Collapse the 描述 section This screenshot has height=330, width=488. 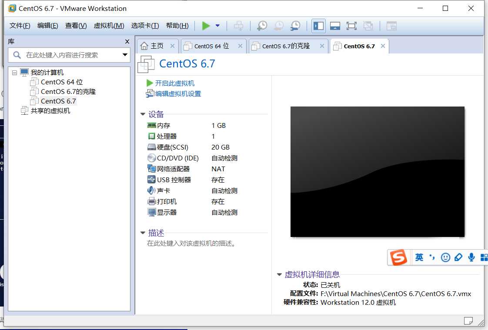click(x=143, y=233)
